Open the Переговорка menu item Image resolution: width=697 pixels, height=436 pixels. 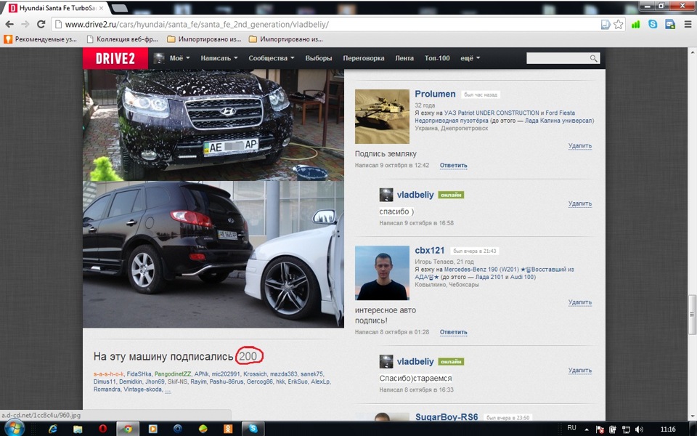(364, 58)
